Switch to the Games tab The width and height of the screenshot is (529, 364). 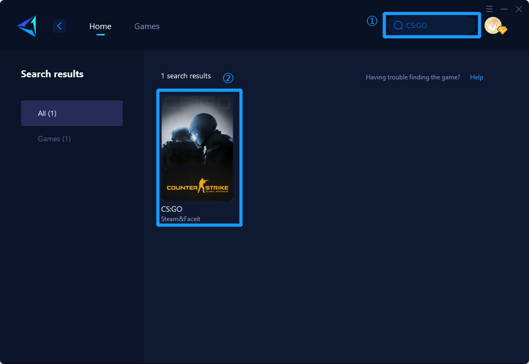(147, 26)
